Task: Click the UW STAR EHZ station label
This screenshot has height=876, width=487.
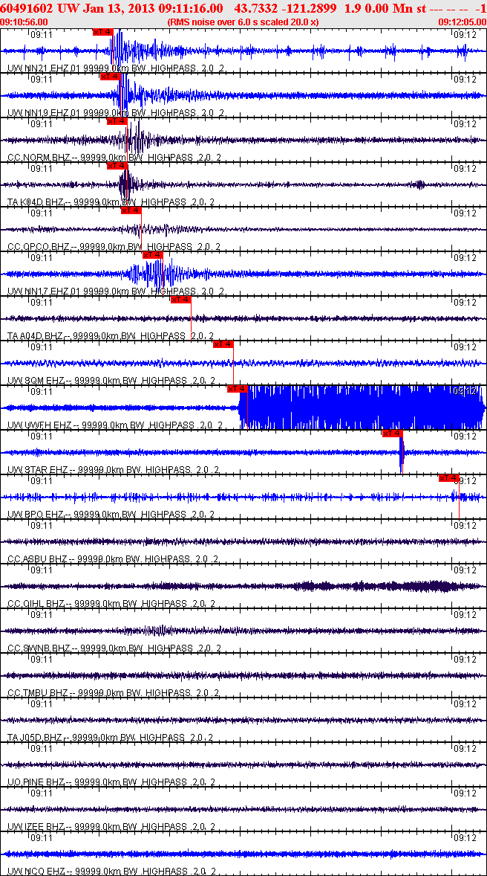Action: [x=114, y=471]
